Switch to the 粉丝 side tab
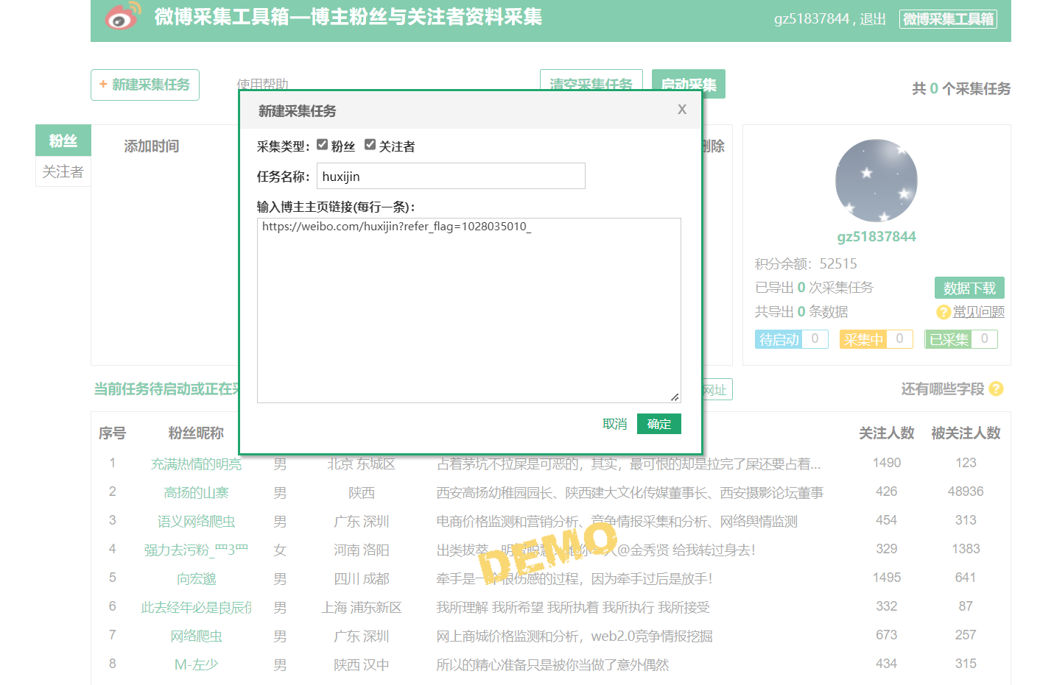This screenshot has width=1040, height=685. (x=63, y=141)
